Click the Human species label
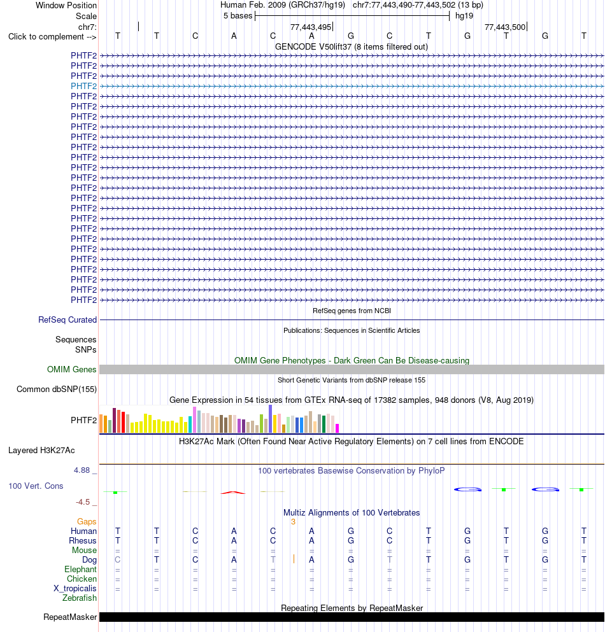The image size is (605, 632). click(83, 531)
